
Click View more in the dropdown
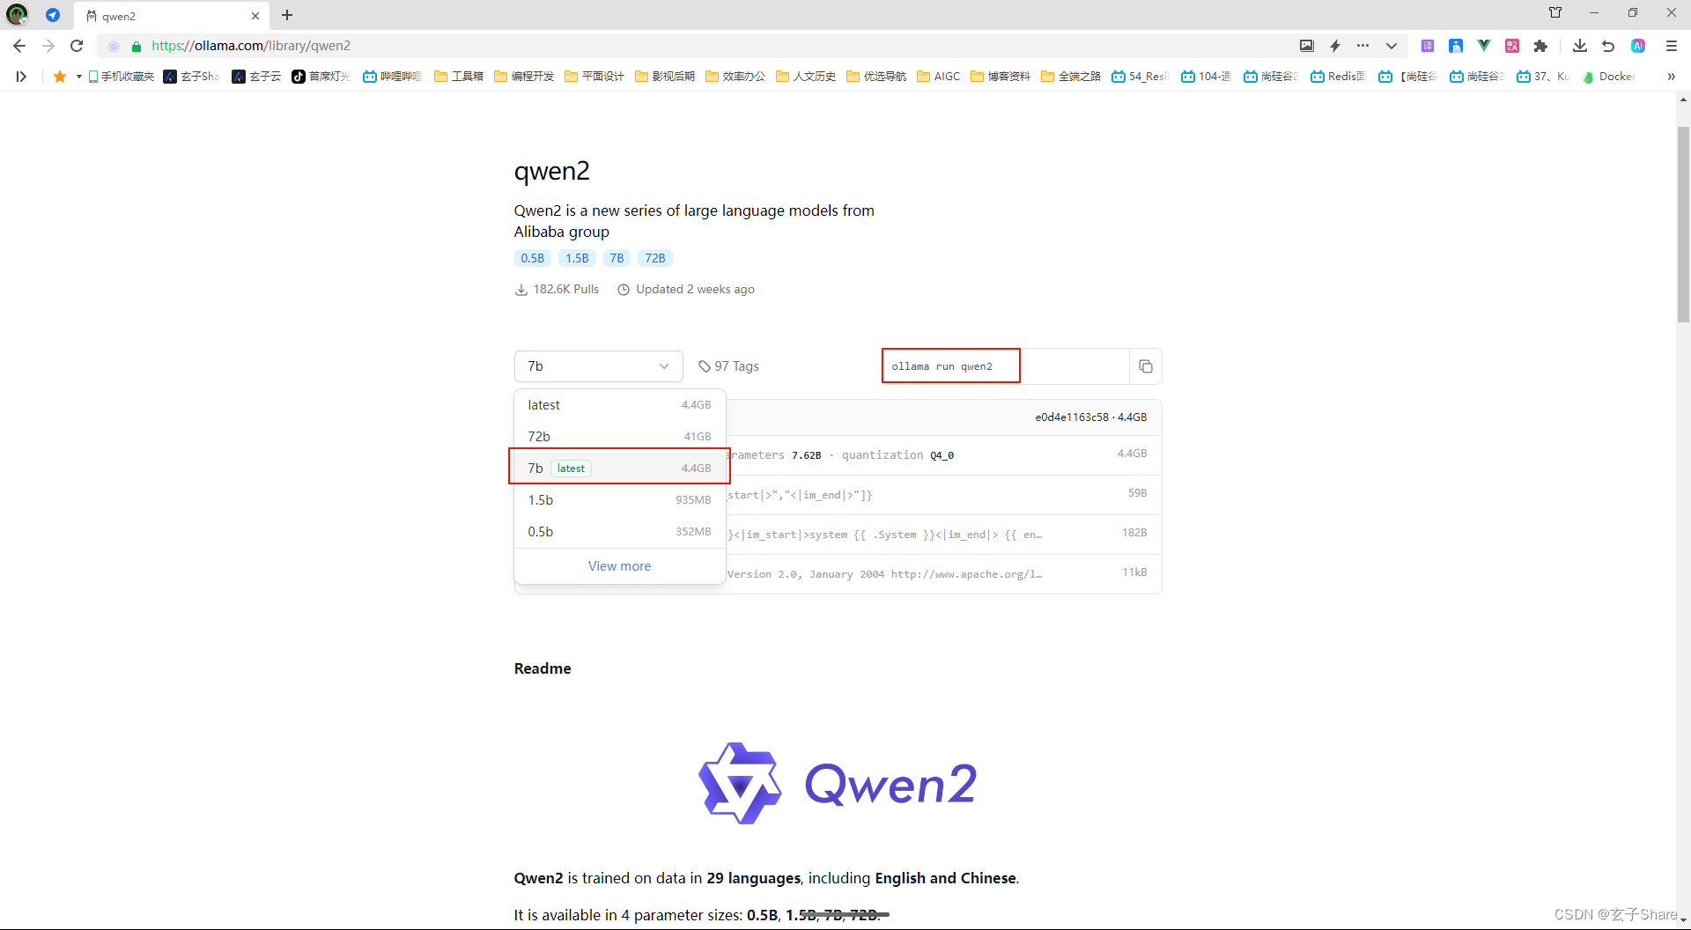coord(619,566)
